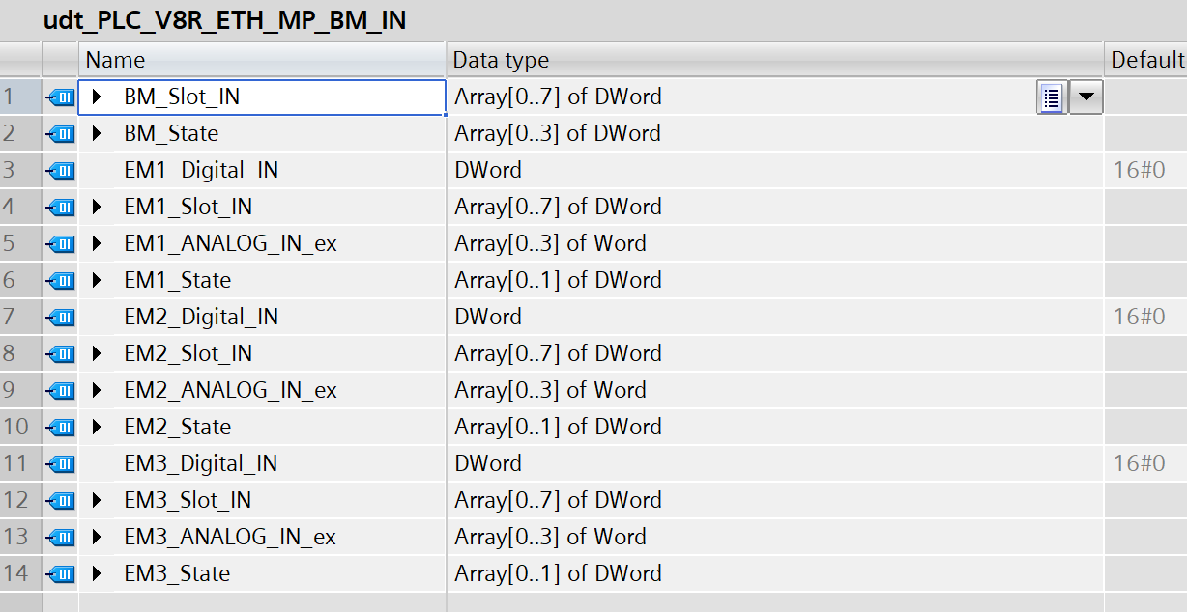Screen dimensions: 1187x612
Task: Expand the EM2_State array
Action: click(x=97, y=428)
